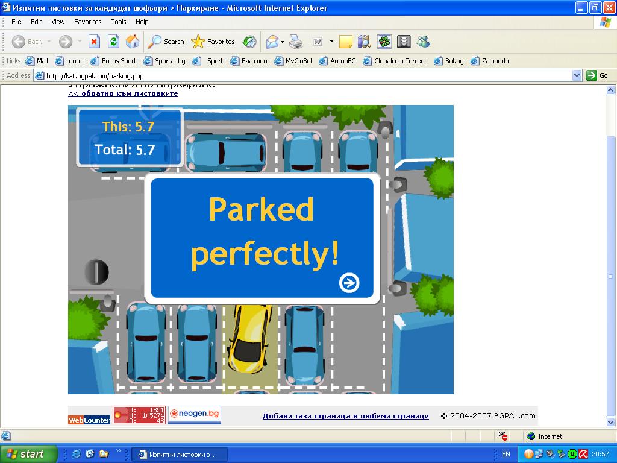617x463 pixels.
Task: Go to the Home page icon
Action: coord(133,42)
